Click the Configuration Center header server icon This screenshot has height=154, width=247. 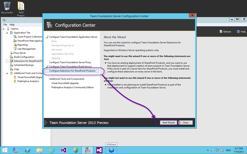(49, 25)
